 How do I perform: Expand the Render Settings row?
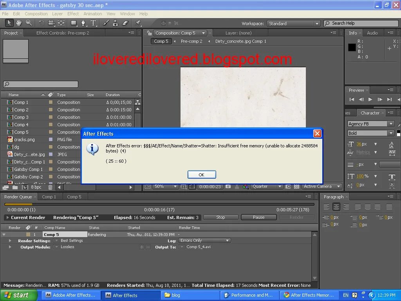click(10, 241)
